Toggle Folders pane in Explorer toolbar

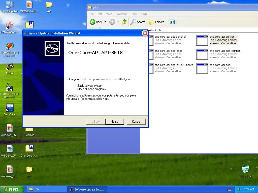pos(156,22)
